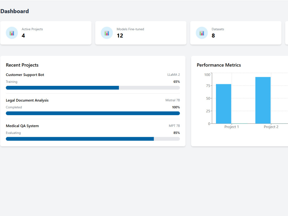
Task: Click the LLaMA 2 model label
Action: pyautogui.click(x=174, y=75)
